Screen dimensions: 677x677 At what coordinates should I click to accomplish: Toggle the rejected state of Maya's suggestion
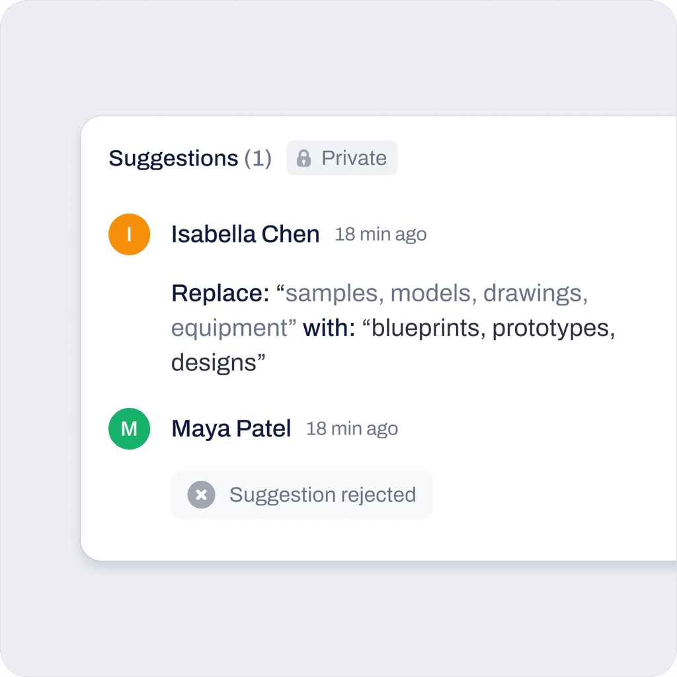tap(301, 495)
